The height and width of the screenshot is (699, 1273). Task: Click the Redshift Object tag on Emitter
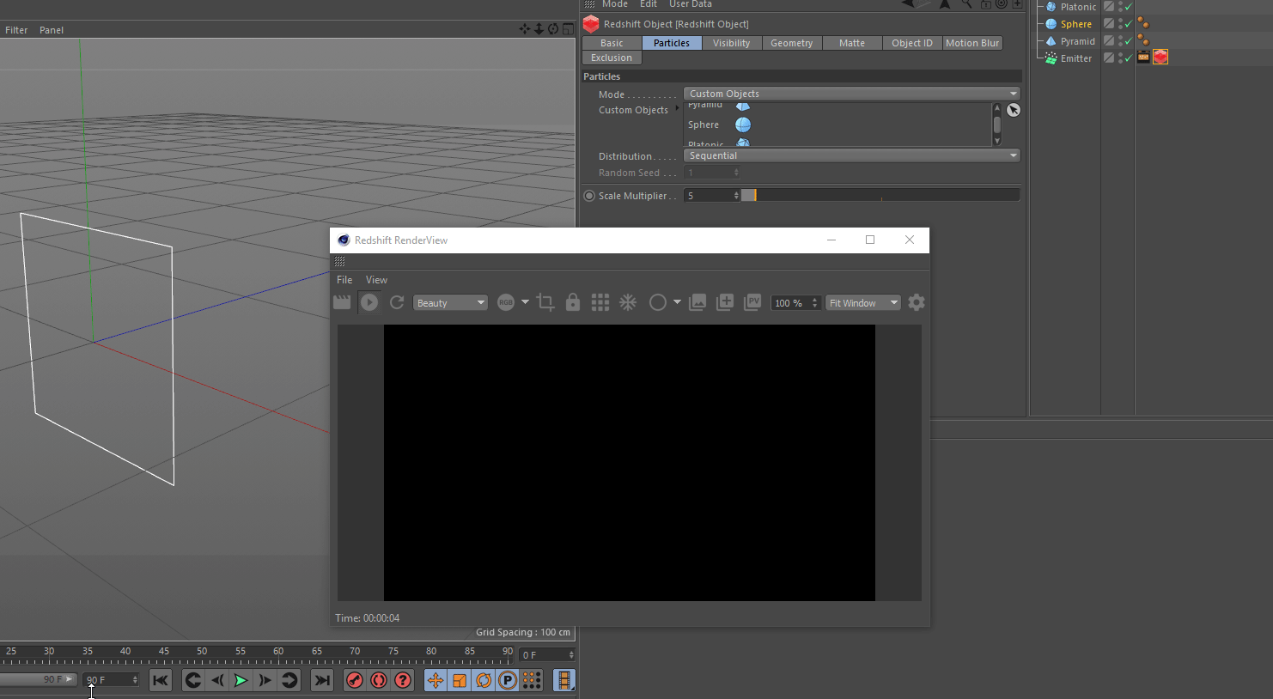1160,58
